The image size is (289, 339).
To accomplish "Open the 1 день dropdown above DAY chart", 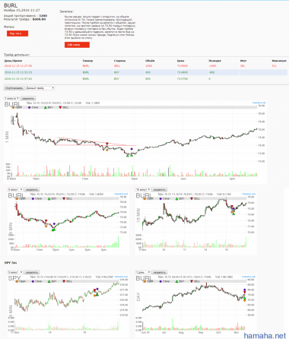I will coord(143,272).
